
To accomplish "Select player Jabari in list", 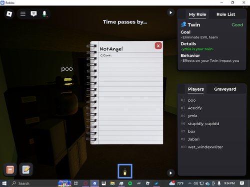I will coord(212,139).
